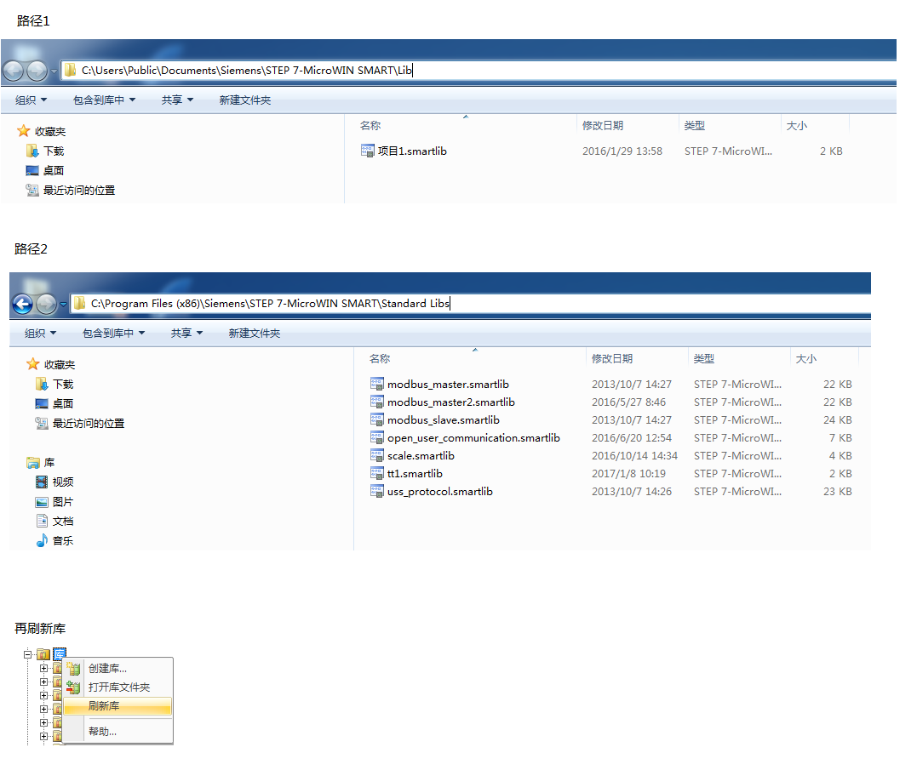Click 收藏夹 star icon in Standard Libs window

point(32,364)
